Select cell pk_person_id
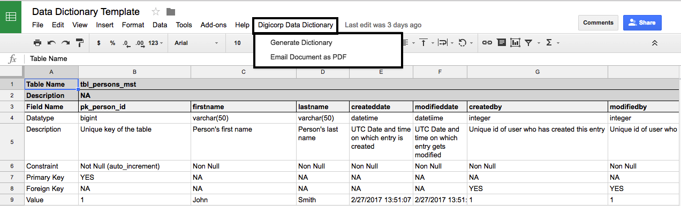 (x=134, y=106)
